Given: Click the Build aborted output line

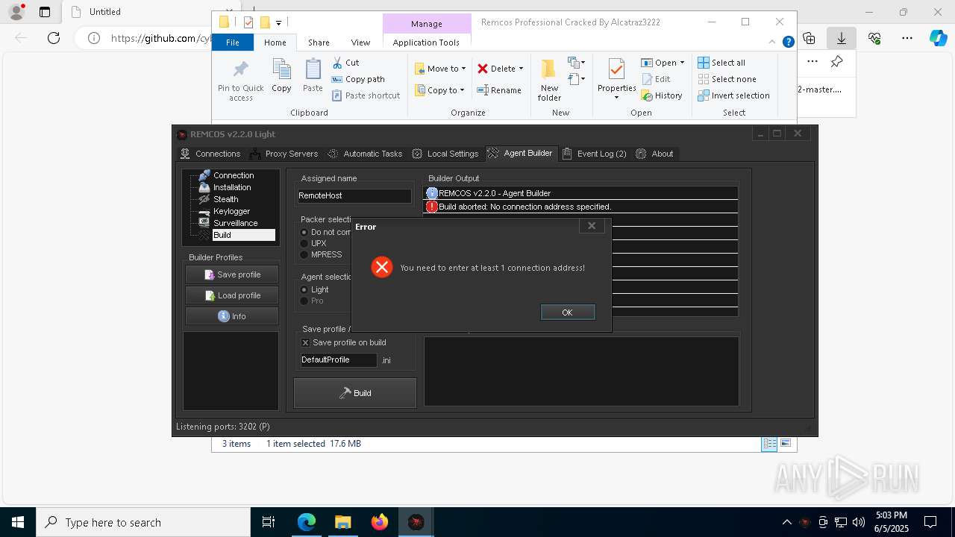Looking at the screenshot, I should point(580,207).
